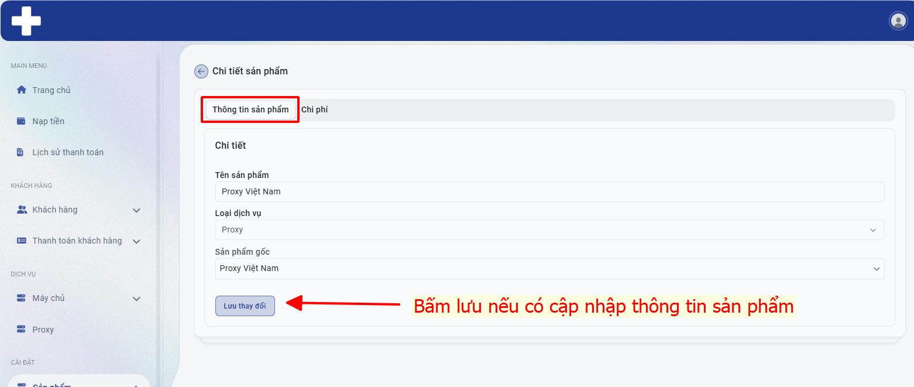Click the KHÁCH HÀNG section header
The height and width of the screenshot is (387, 914).
31,186
